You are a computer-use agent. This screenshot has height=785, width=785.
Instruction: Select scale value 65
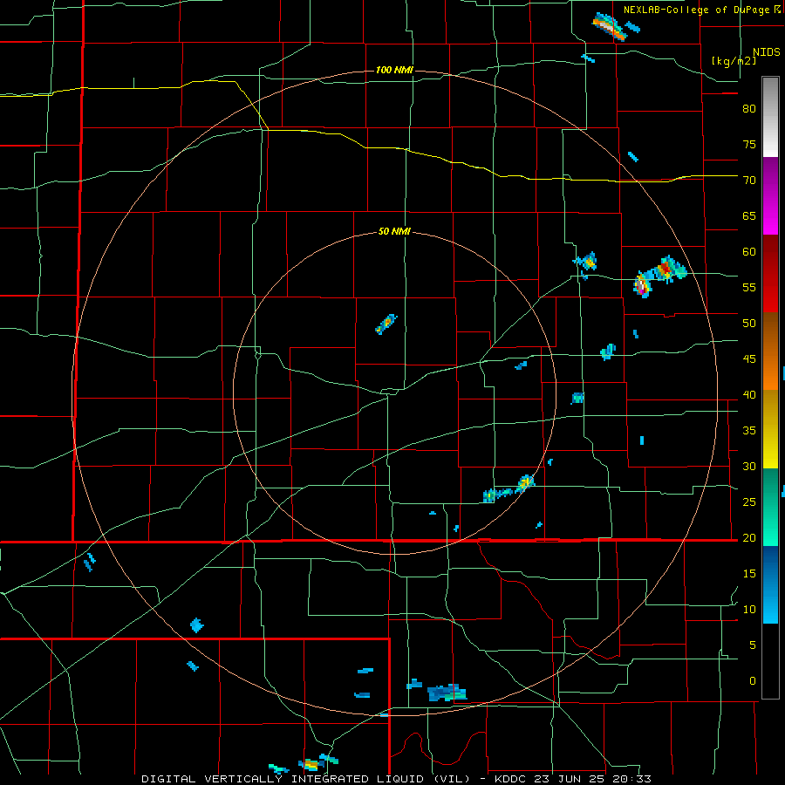coord(749,215)
